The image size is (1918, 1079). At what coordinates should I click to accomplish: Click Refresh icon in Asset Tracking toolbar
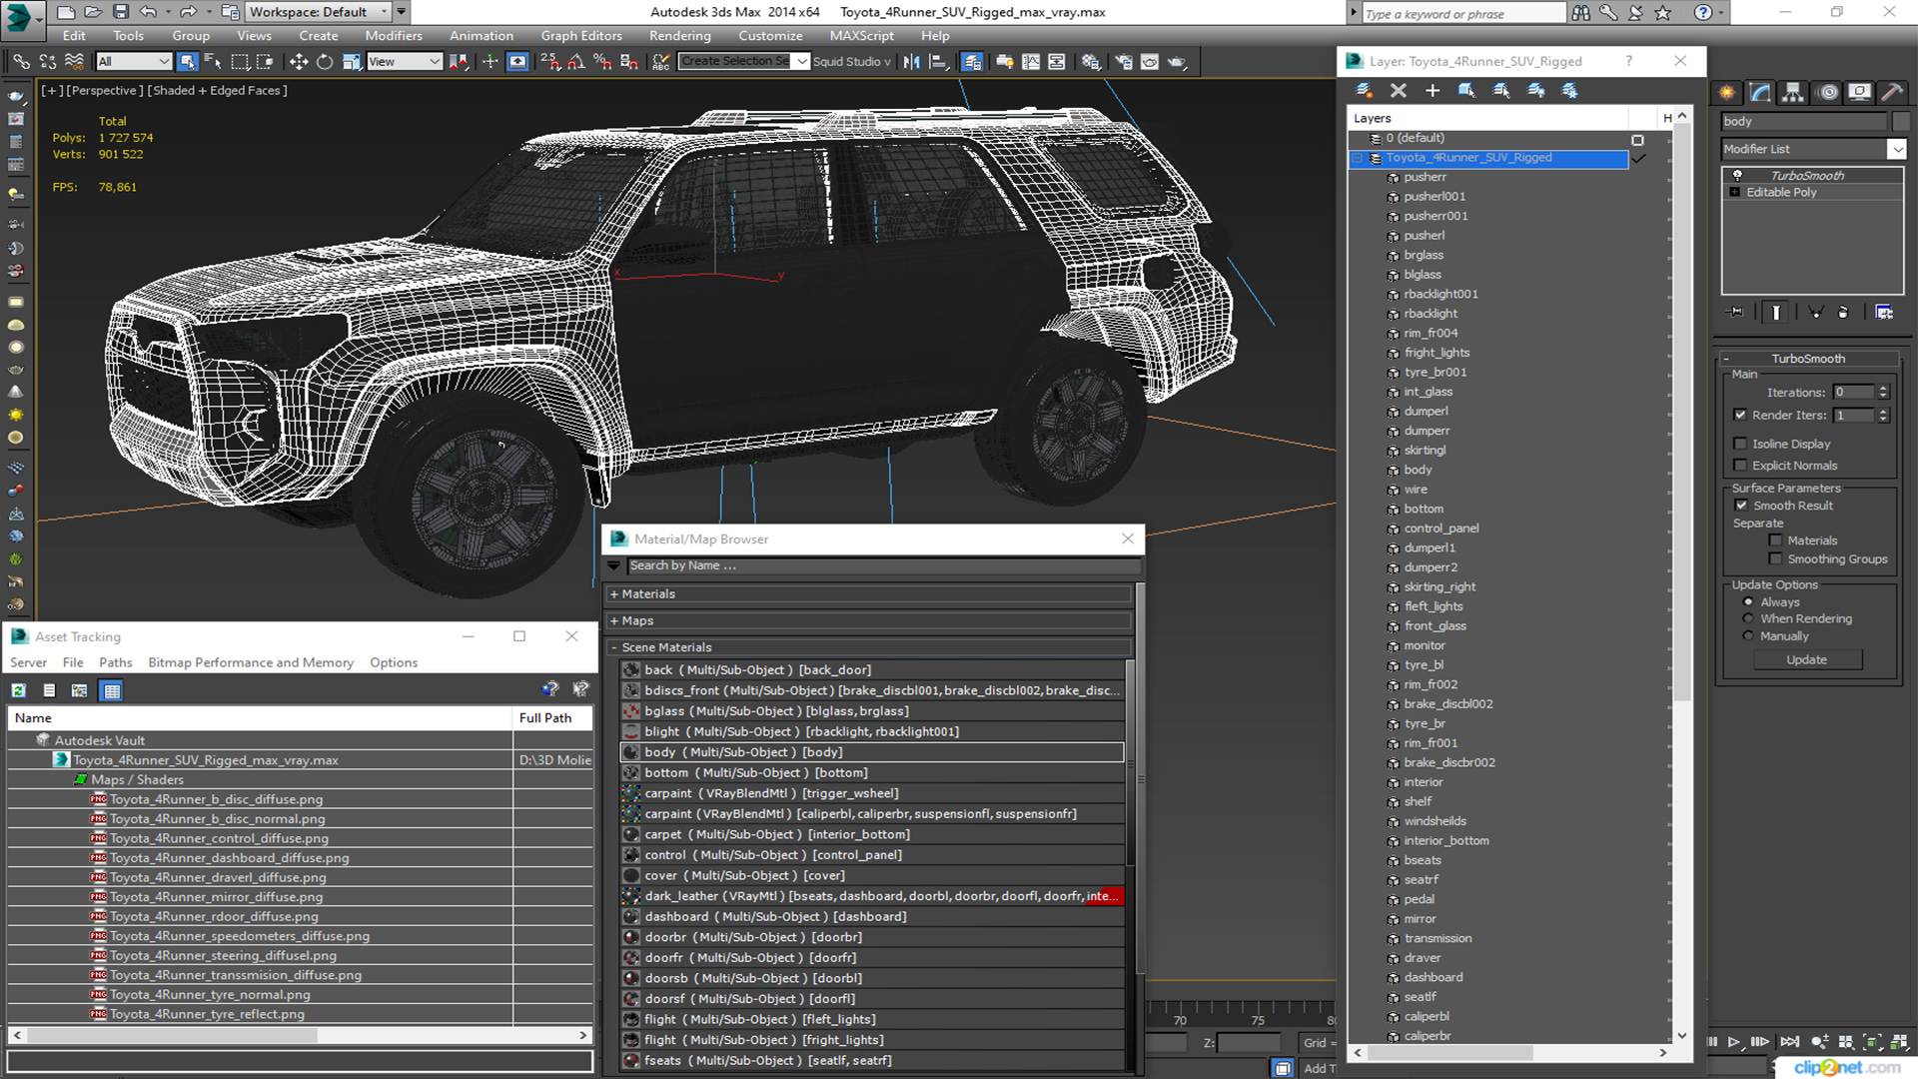coord(18,690)
